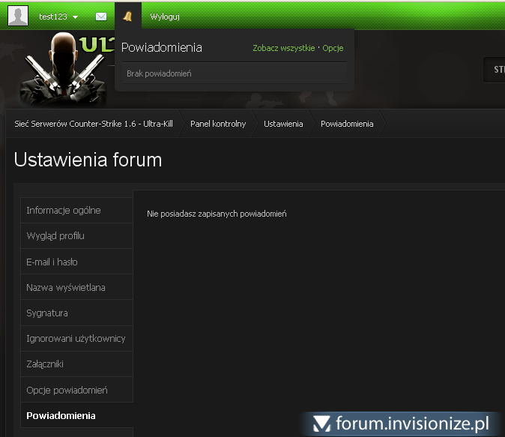Go to Sieć Serwerów Counter-Strike breadcrumb
Image resolution: width=505 pixels, height=437 pixels.
[x=94, y=124]
